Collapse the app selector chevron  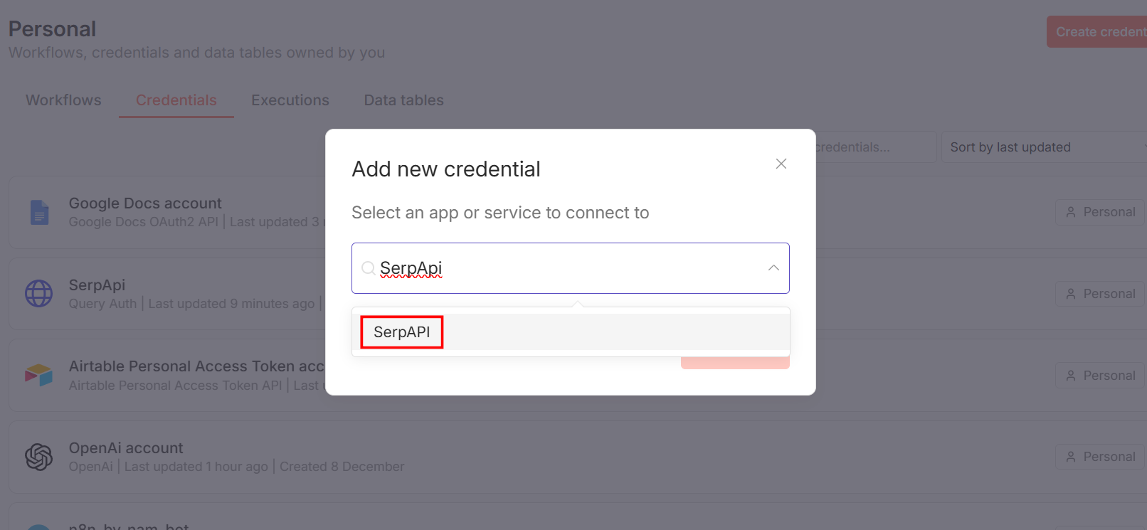click(773, 268)
